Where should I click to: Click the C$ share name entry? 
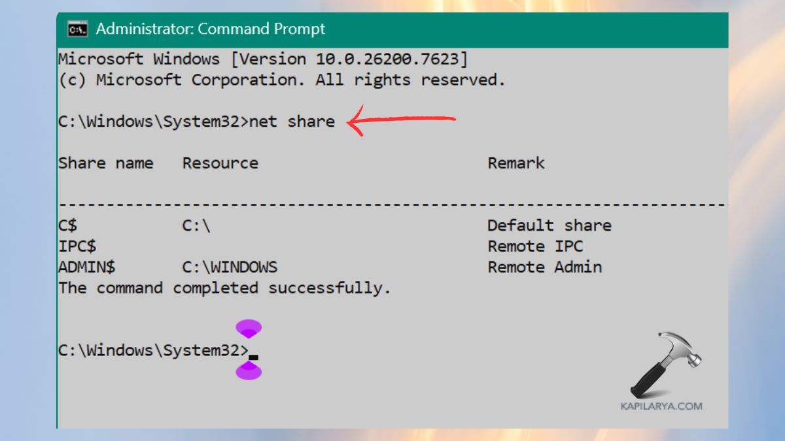69,225
